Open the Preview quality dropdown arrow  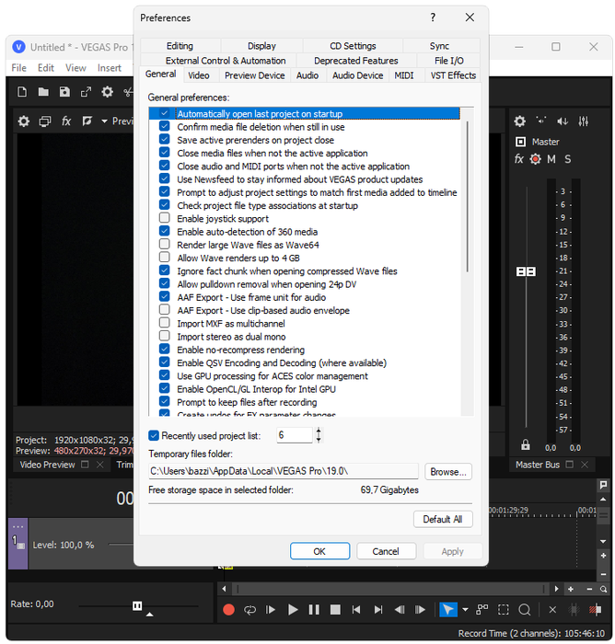pyautogui.click(x=104, y=121)
